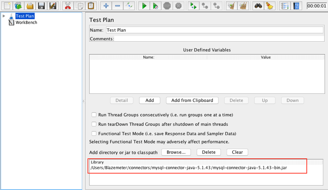Enable Run Thread Groups consecutively checkbox
The image size is (328, 190).
click(x=94, y=115)
